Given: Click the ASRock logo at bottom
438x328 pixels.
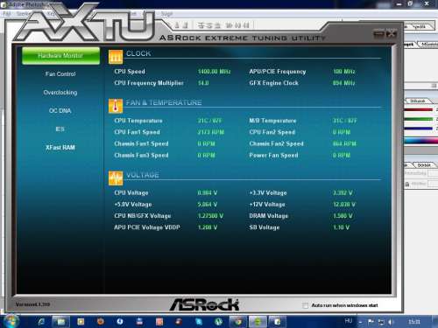Looking at the screenshot, I should (x=204, y=304).
